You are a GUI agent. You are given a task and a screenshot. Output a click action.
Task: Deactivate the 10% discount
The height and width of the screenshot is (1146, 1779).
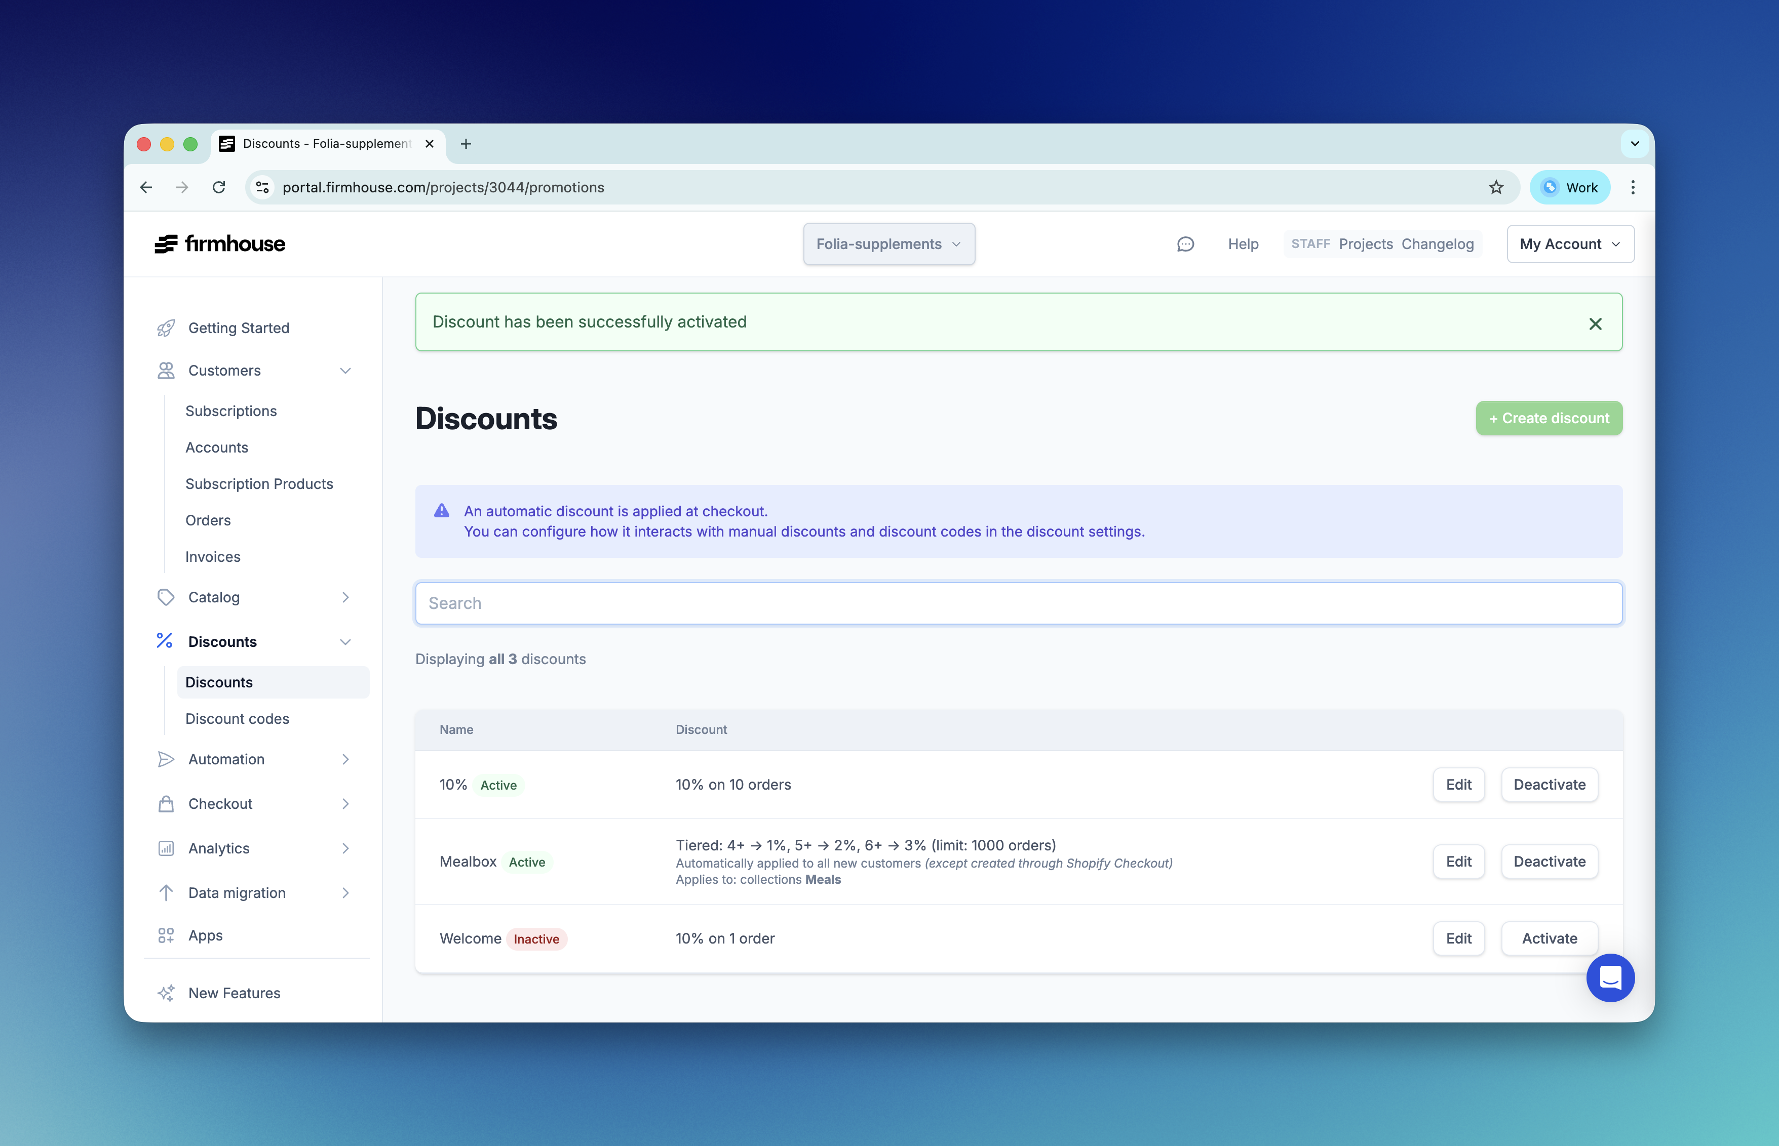1549,785
